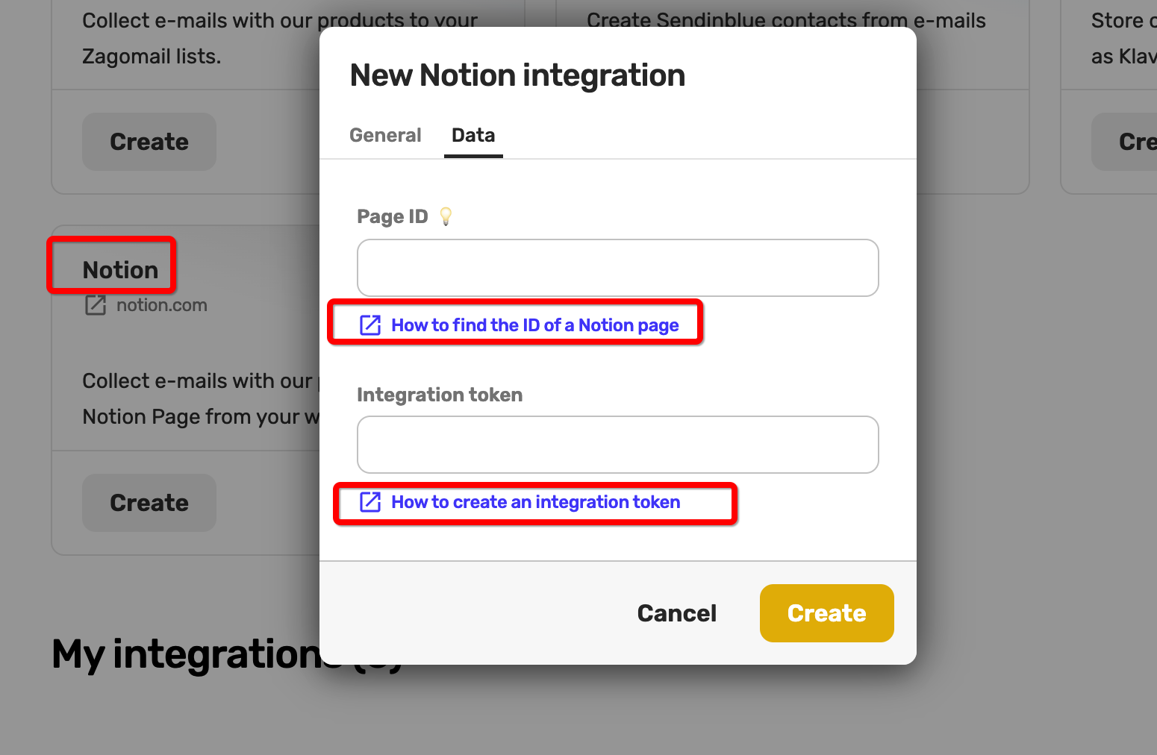This screenshot has height=755, width=1157.
Task: Click the Integration token field label
Action: (x=440, y=395)
